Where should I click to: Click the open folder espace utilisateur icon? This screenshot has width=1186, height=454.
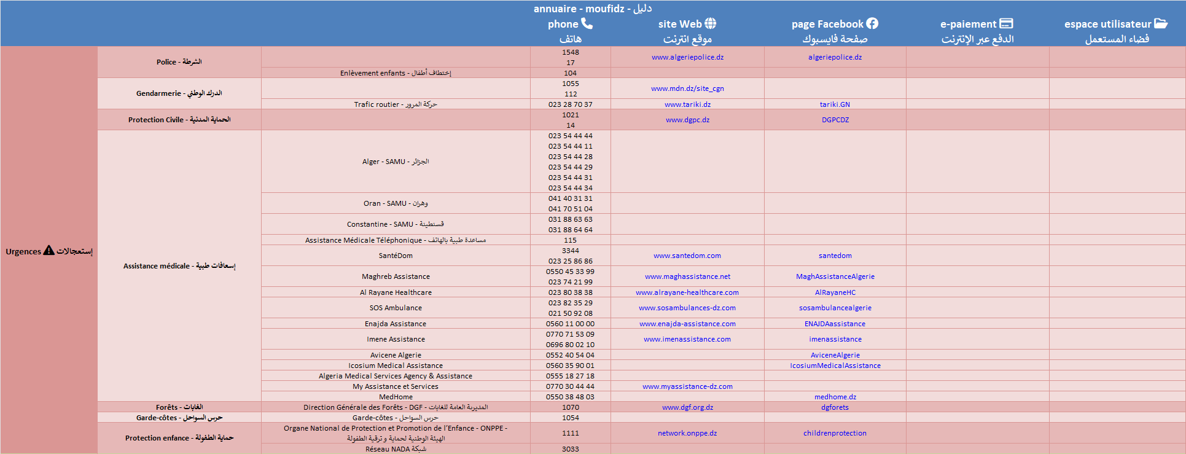pos(1160,23)
